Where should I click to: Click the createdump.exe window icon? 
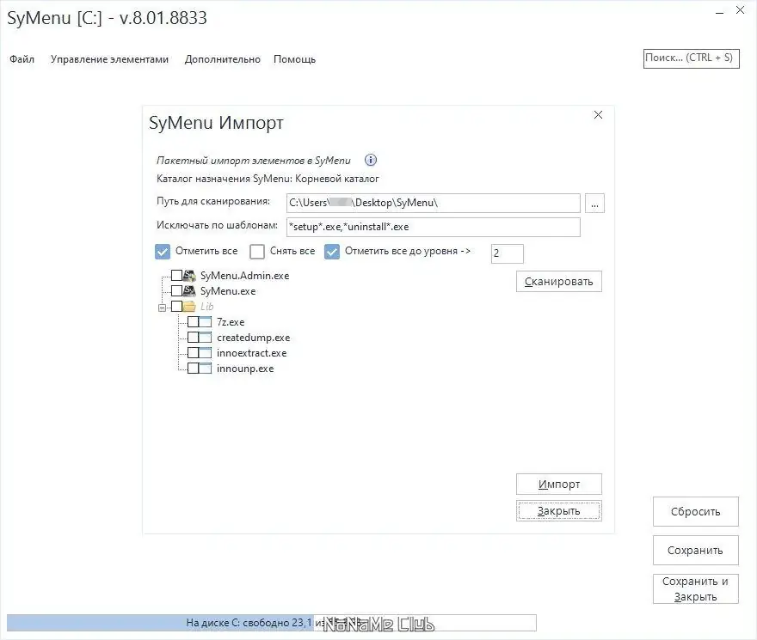tap(206, 337)
